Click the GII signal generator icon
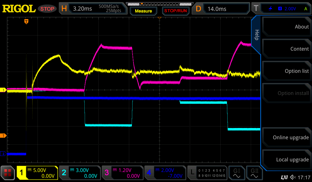Viewport: 312px width, 182px height. click(x=253, y=173)
